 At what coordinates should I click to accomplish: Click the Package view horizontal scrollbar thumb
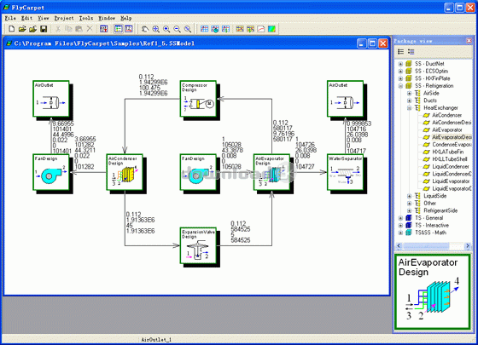(427, 245)
